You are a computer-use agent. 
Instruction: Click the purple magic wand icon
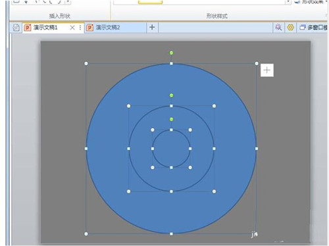tap(278, 28)
